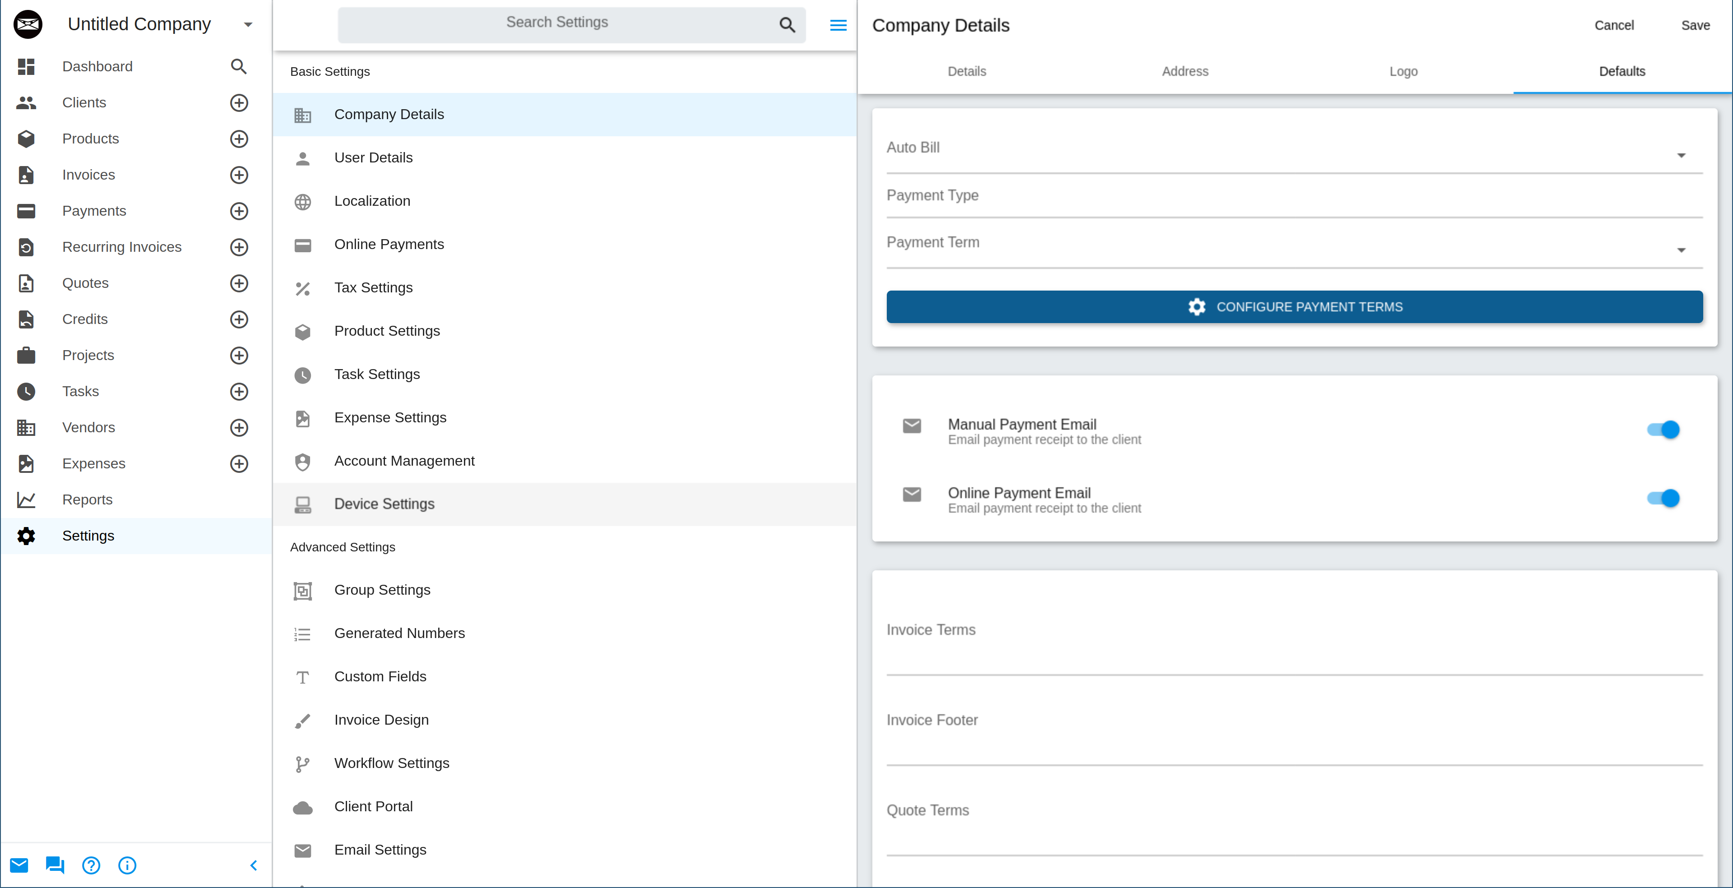The width and height of the screenshot is (1733, 888).
Task: Open the sidebar search magnifier beside Dashboard
Action: [239, 67]
